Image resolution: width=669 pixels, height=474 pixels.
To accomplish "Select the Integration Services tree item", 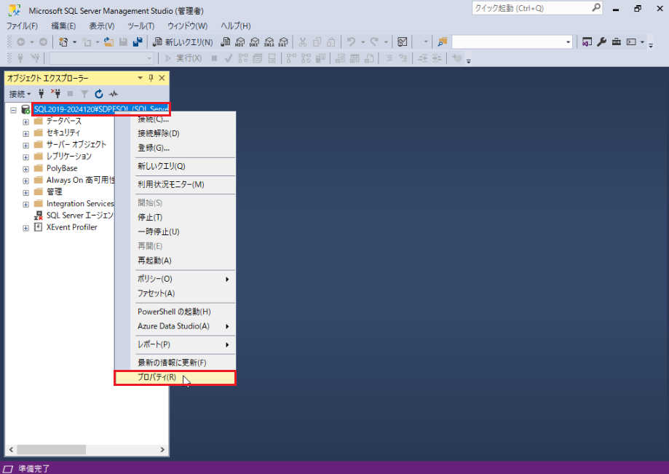I will coord(80,204).
